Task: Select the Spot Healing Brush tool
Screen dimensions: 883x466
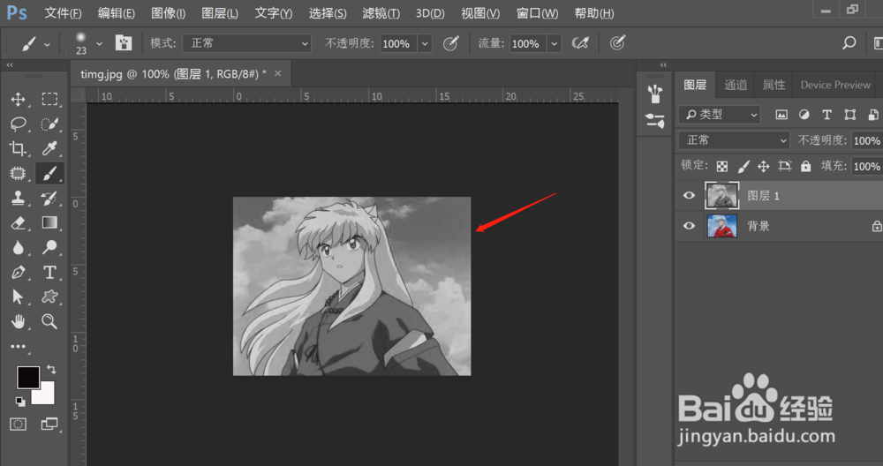Action: (18, 173)
